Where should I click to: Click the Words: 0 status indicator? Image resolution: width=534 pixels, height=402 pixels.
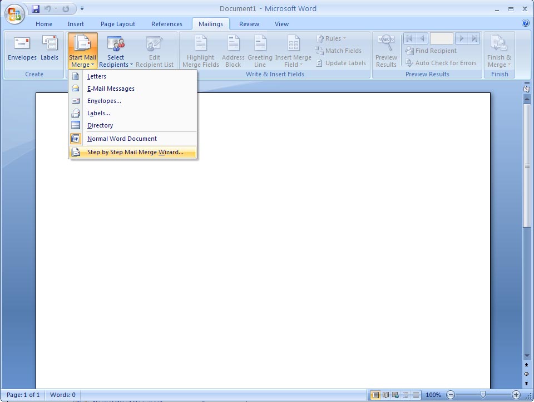[x=63, y=395]
